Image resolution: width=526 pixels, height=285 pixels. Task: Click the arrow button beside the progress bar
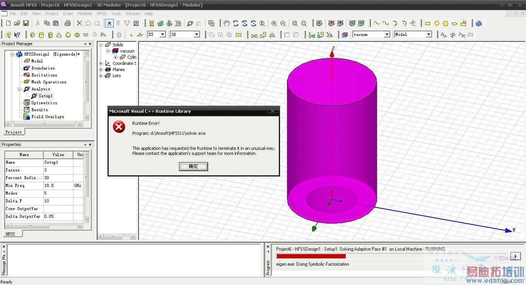pyautogui.click(x=515, y=257)
